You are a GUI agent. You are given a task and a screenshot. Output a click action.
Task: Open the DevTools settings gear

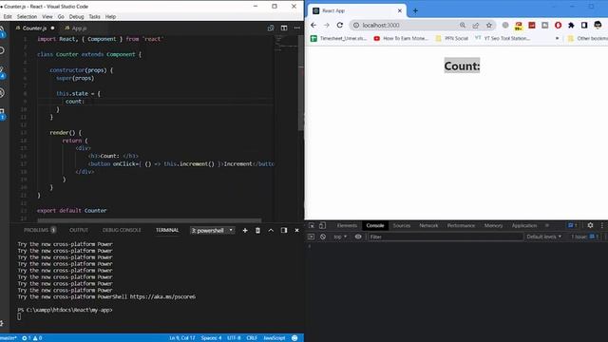pos(590,225)
